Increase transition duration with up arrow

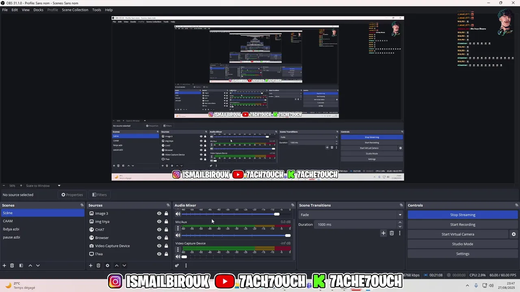(400, 222)
